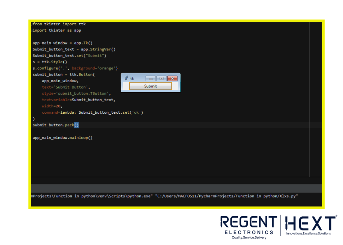Click the line 'Submit_button_text = app.StringVar()'
This screenshot has height=245, width=343.
pos(74,49)
